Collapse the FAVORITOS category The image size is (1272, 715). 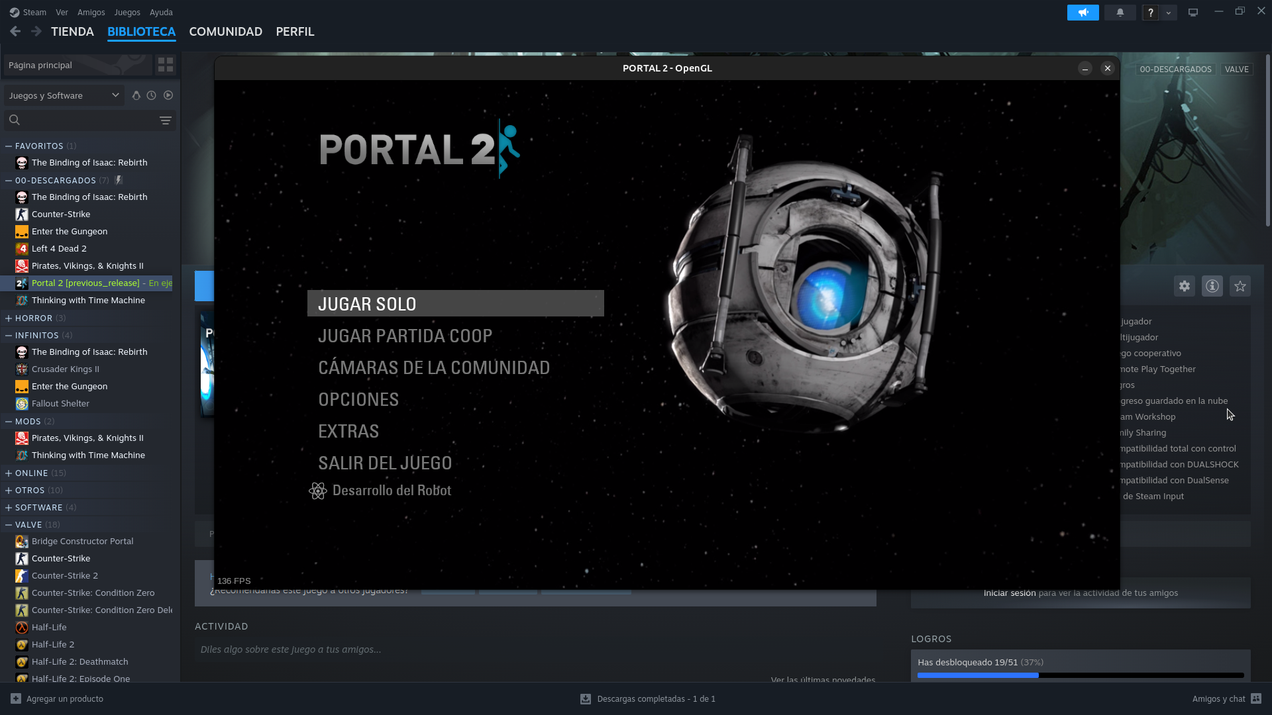[9, 146]
